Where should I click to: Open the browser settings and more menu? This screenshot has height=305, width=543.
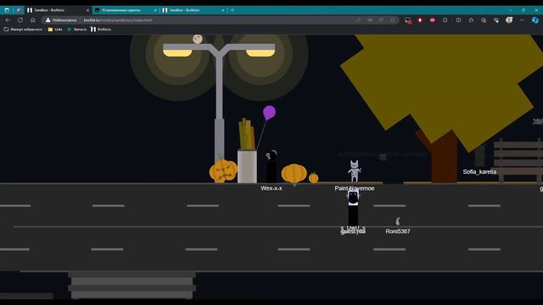[x=522, y=20]
